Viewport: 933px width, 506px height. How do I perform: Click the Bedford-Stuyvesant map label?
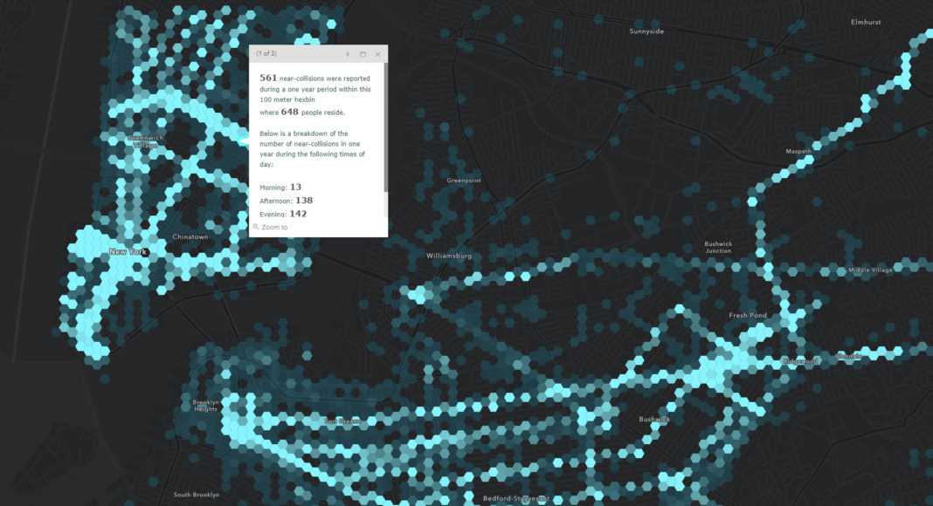point(516,498)
